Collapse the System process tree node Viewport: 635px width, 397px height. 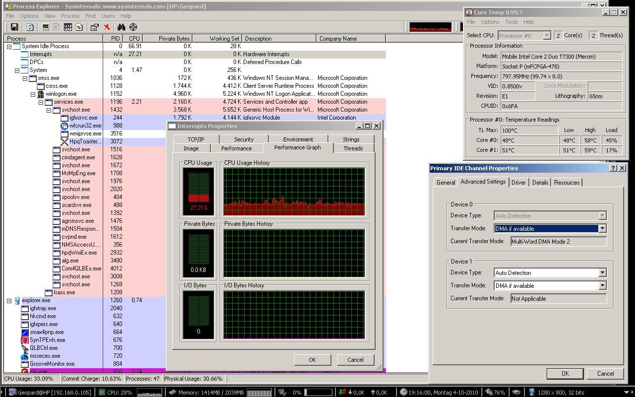click(17, 70)
